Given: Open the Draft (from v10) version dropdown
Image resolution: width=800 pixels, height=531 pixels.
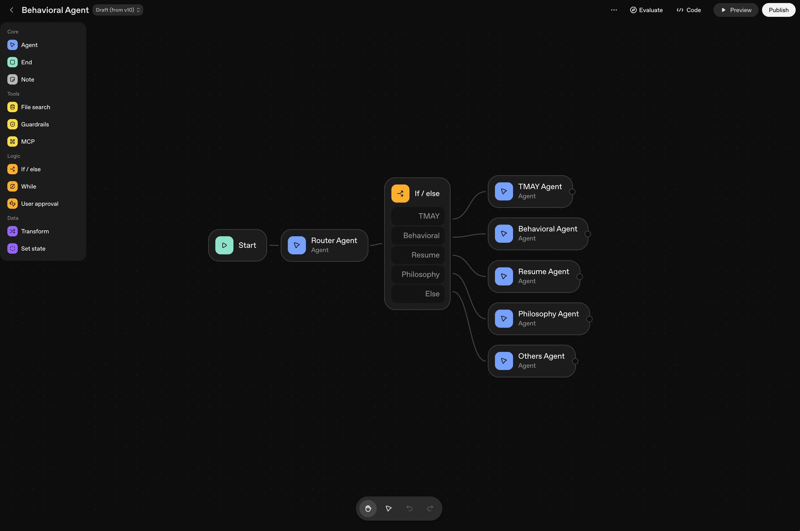Looking at the screenshot, I should [118, 10].
